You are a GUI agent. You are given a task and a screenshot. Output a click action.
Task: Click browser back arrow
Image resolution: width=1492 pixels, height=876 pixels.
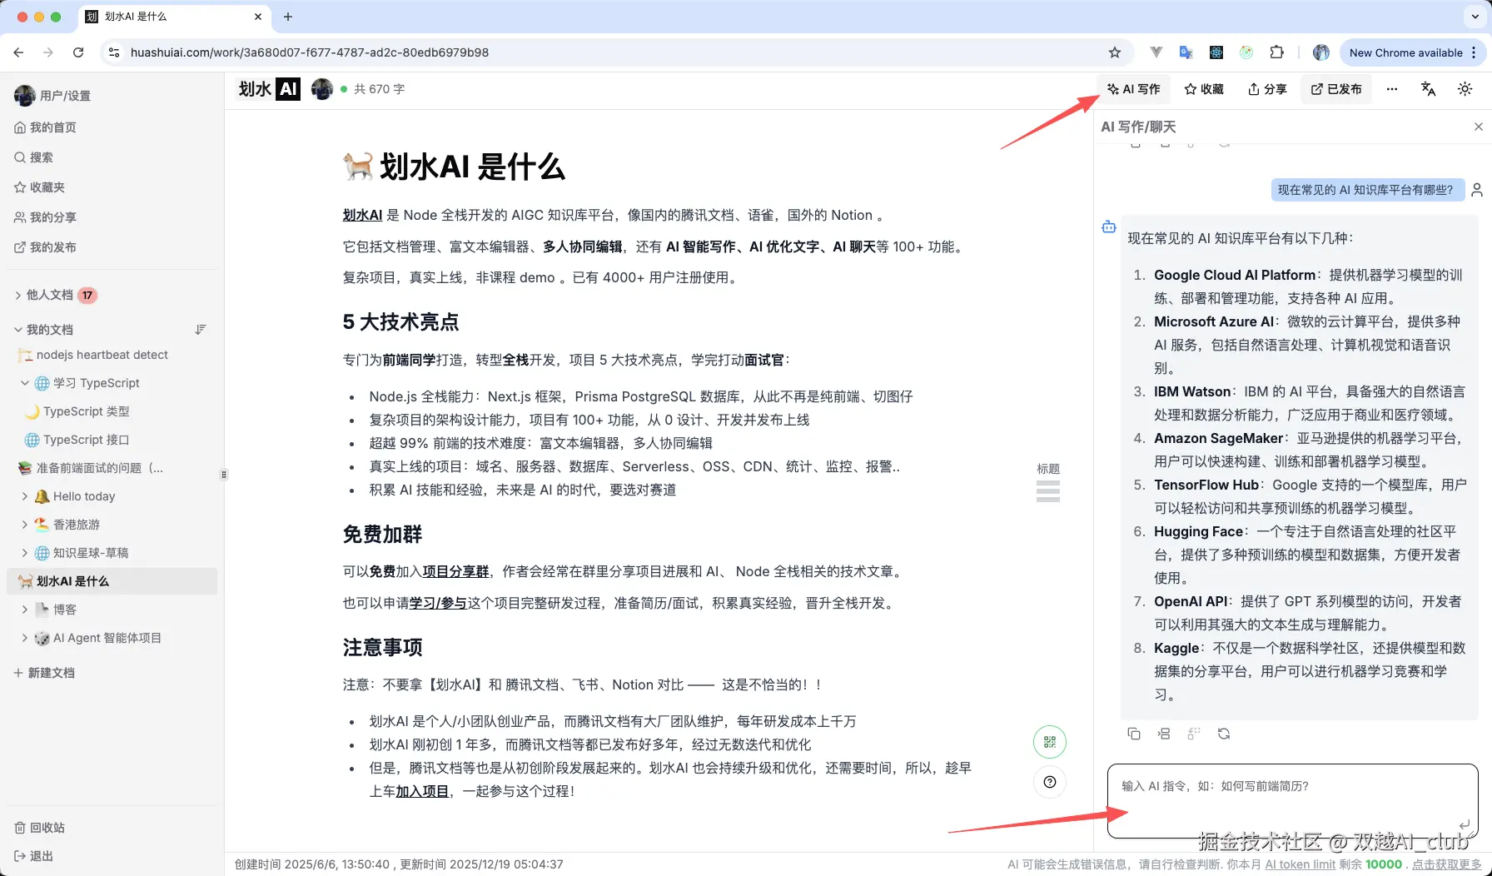(18, 52)
